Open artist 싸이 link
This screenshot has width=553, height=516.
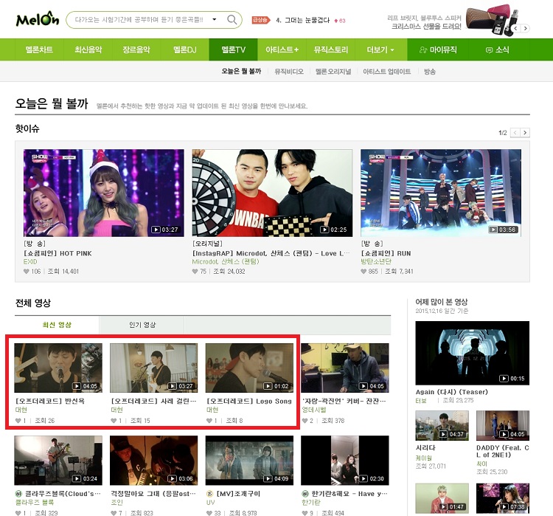pyautogui.click(x=481, y=464)
